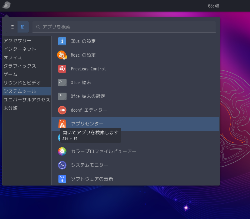
Task: Select the ユニバーサルアクセス category
Action: pos(27,99)
